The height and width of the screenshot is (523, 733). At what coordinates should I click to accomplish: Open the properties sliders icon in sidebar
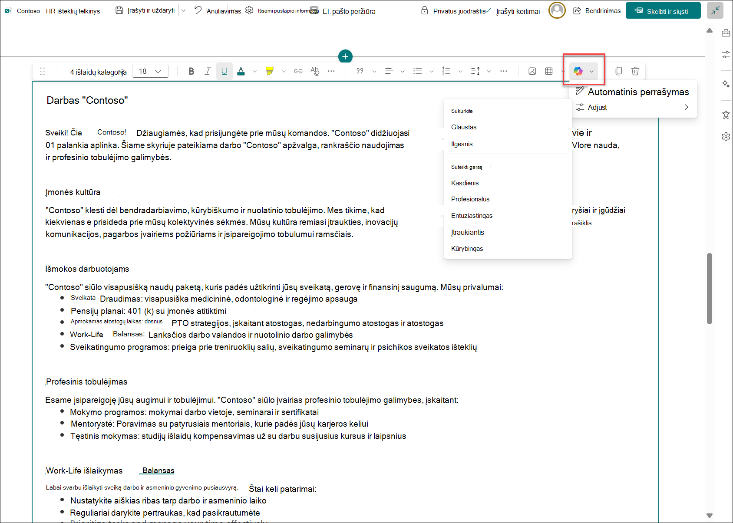(x=726, y=55)
